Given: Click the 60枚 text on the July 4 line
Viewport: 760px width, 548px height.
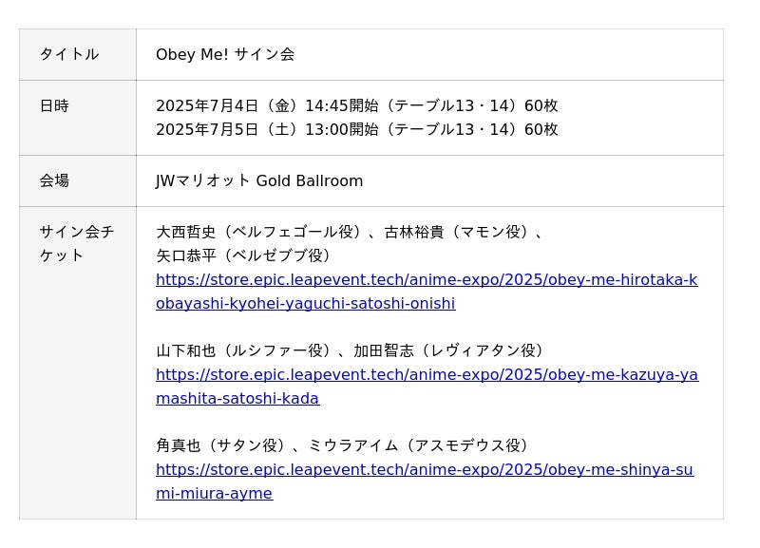Looking at the screenshot, I should coord(541,105).
